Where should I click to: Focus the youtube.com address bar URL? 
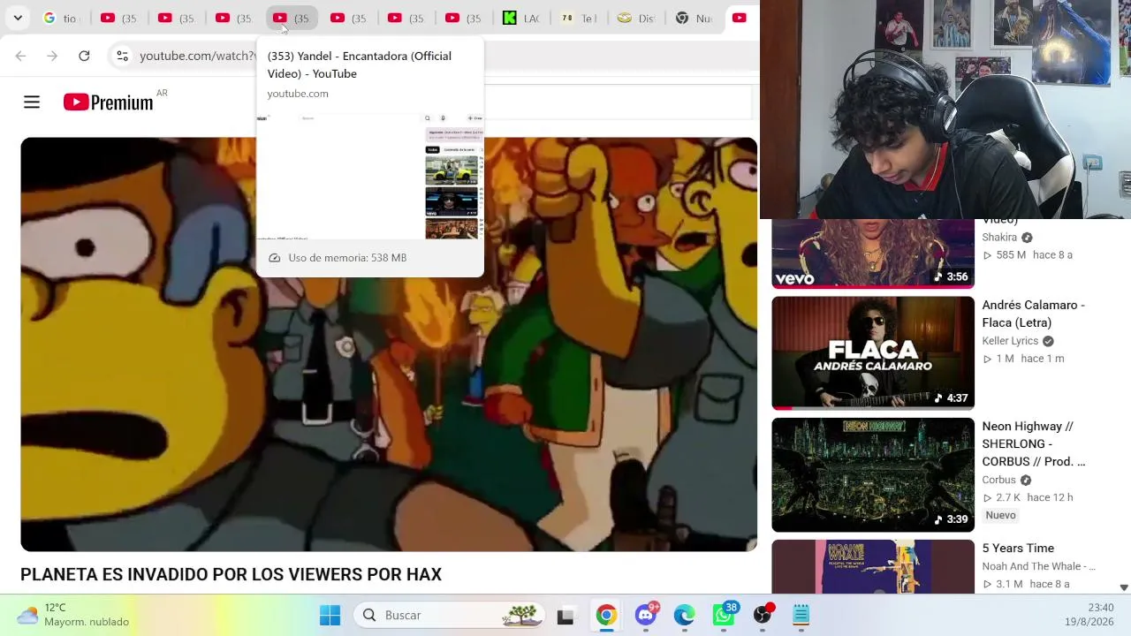197,56
